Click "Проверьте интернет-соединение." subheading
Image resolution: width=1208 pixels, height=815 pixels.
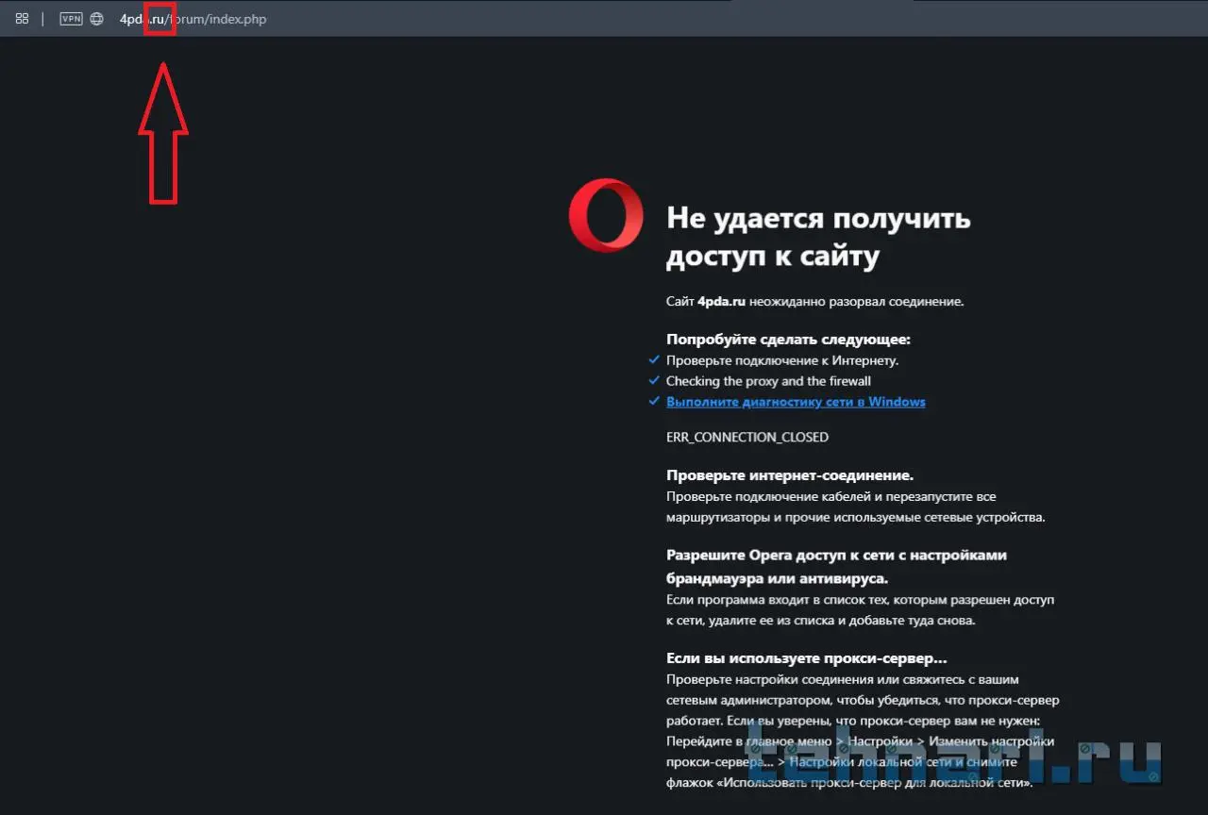click(x=790, y=475)
